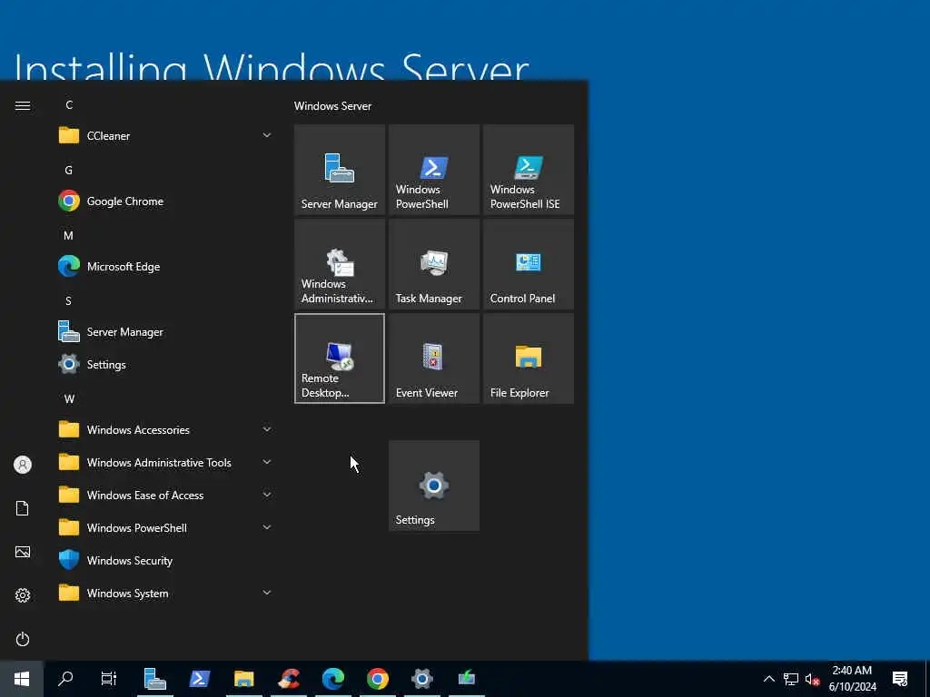Screen dimensions: 930x697
Task: Switch to Server Manager on the taskbar
Action: (154, 679)
